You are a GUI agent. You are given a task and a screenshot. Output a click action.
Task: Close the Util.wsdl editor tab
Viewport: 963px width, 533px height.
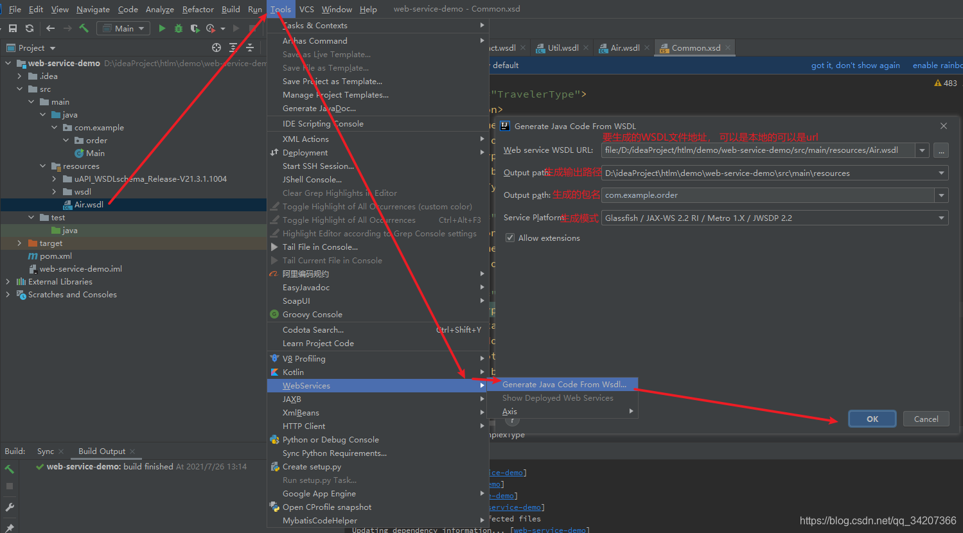click(586, 48)
